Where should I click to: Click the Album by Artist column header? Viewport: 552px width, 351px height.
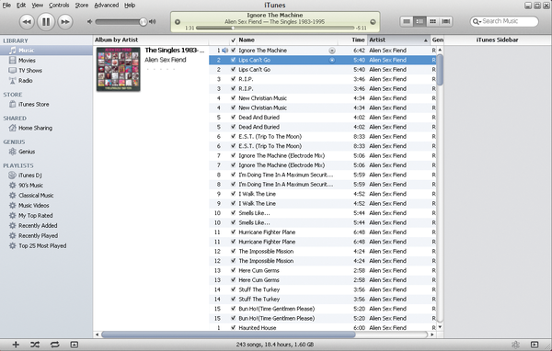pos(116,40)
